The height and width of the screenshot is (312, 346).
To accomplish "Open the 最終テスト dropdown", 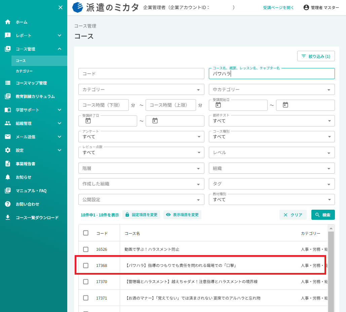I will click(x=272, y=121).
